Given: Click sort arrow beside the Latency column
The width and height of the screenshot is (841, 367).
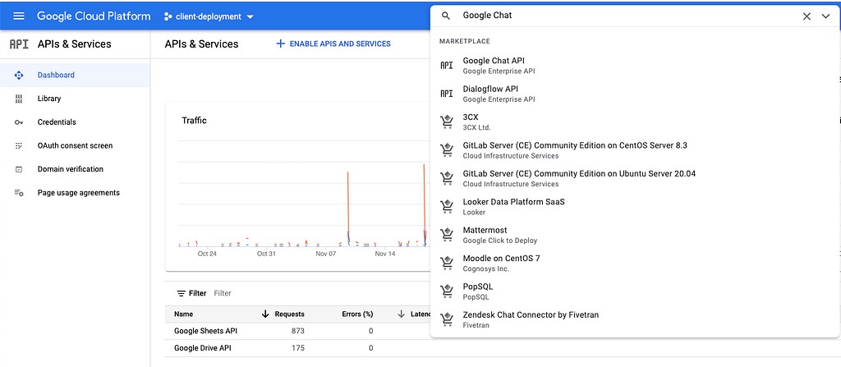Looking at the screenshot, I should pos(401,314).
